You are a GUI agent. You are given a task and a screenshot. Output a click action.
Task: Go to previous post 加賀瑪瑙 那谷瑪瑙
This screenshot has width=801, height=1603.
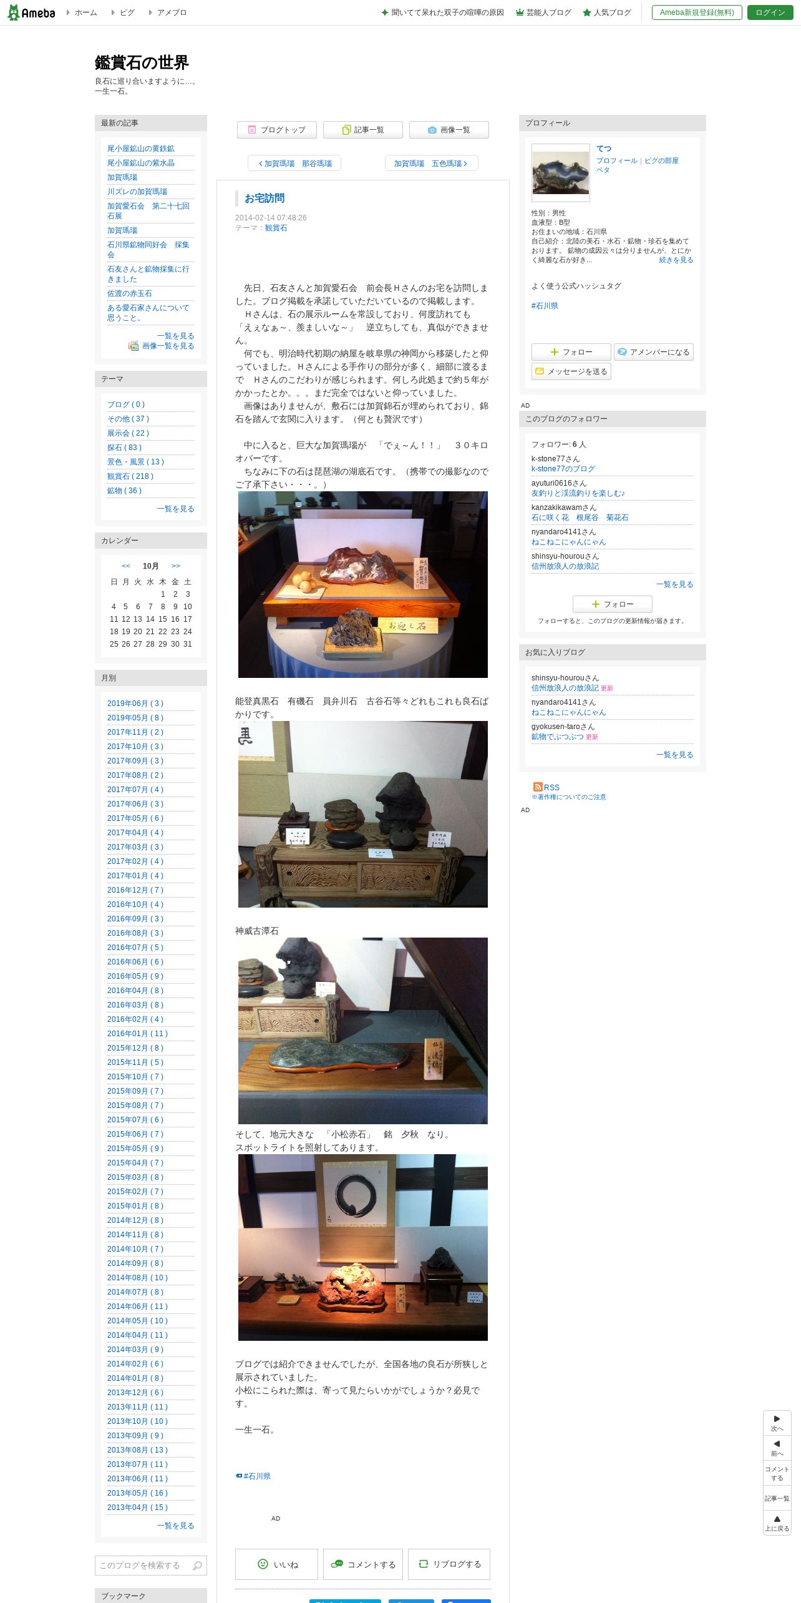tap(294, 164)
